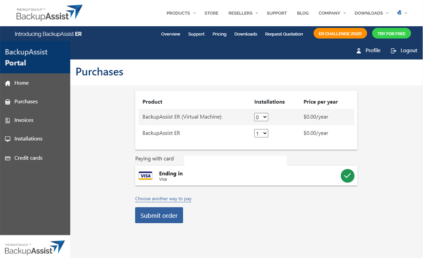Click the green checkmark on the Visa card

(x=347, y=175)
